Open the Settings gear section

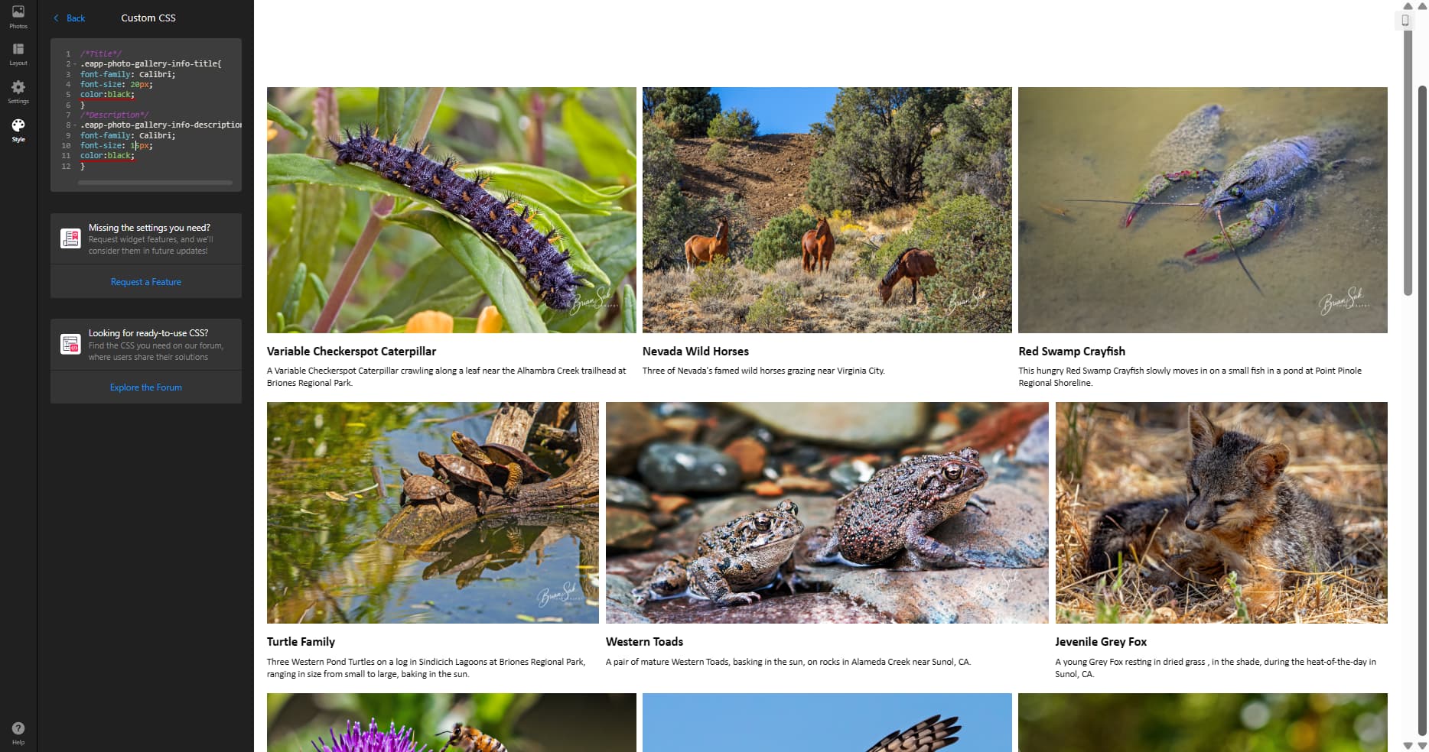(x=18, y=92)
